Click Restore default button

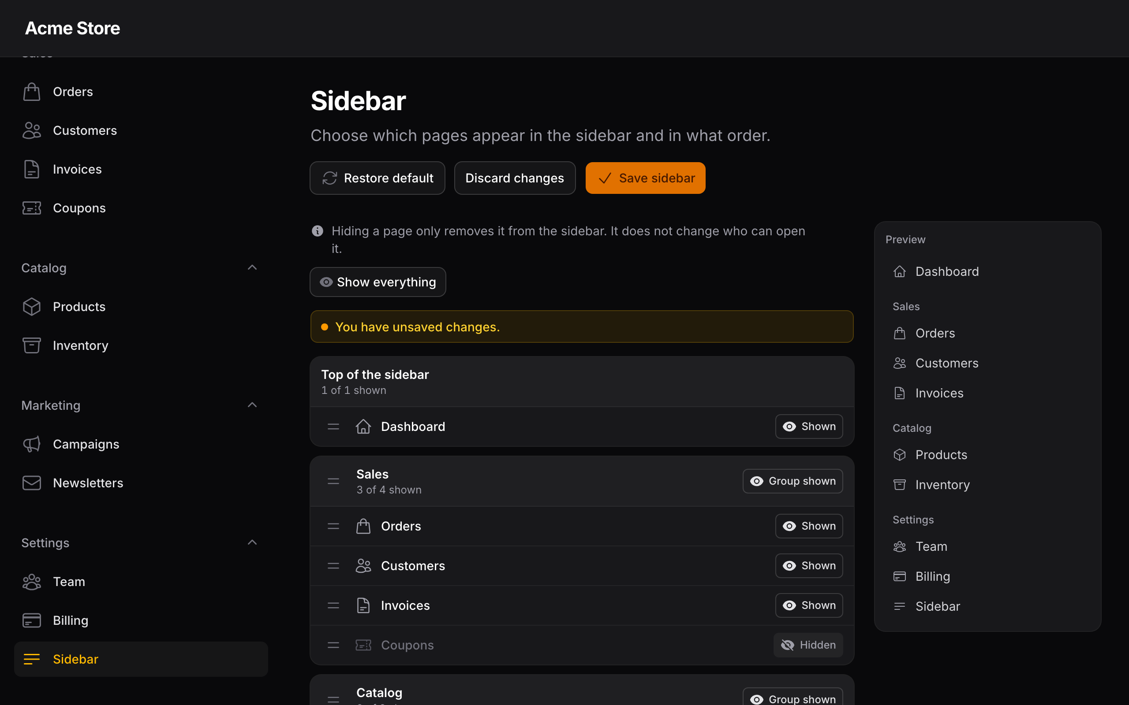tap(377, 178)
